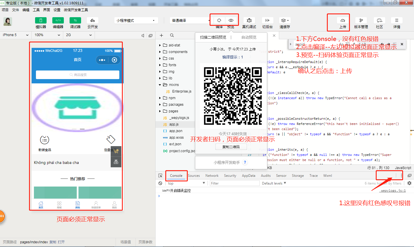Click the mini program capsule close circle
The width and height of the screenshot is (414, 247).
click(114, 60)
